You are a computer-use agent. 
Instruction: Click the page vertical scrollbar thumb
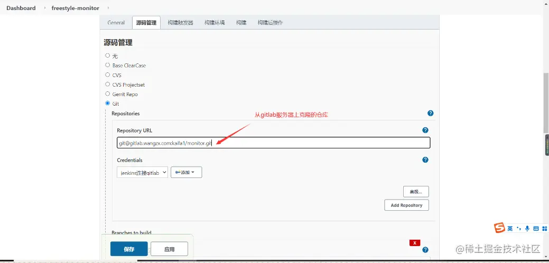[x=546, y=102]
